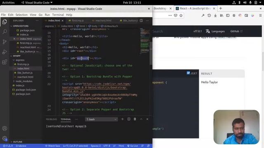Open tabnine status bar item
Screen dimensions: 264x148
pyautogui.click(x=21, y=146)
